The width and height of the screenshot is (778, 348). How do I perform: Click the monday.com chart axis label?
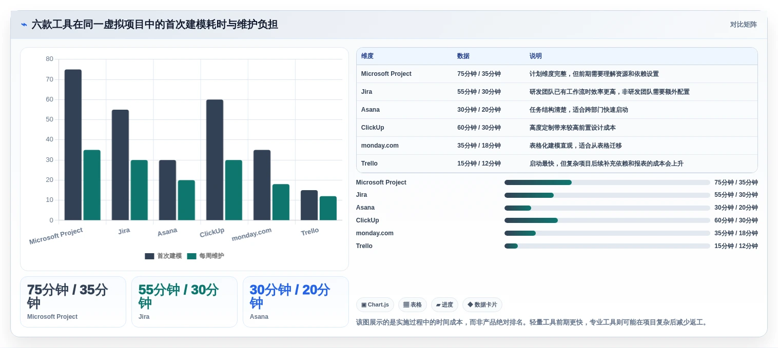[251, 234]
